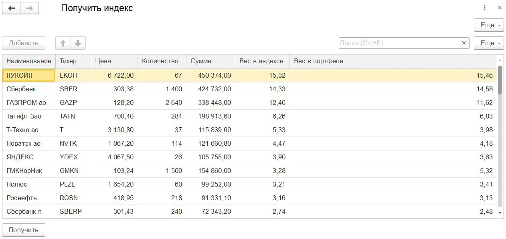Move row down with the down arrow

click(78, 43)
